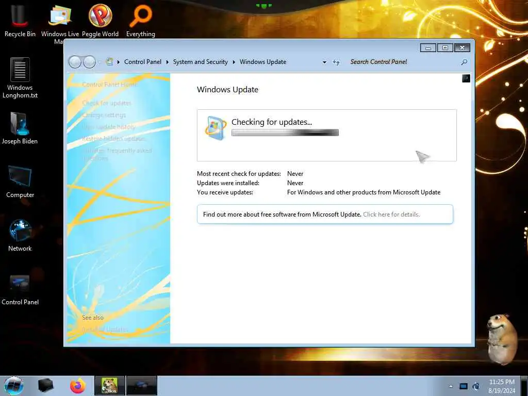Viewport: 528px width, 396px height.
Task: Click the Start orb button
Action: click(13, 386)
